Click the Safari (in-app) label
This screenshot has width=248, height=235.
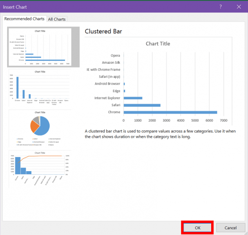(x=109, y=77)
